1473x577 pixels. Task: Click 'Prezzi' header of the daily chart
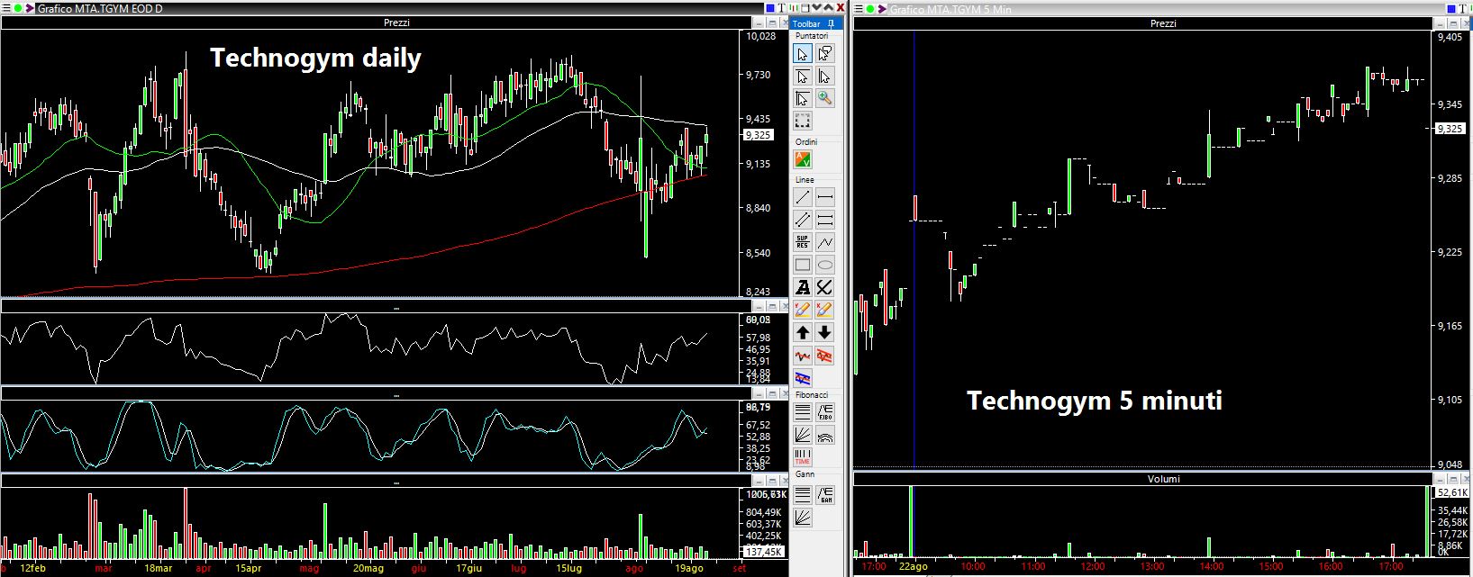point(396,23)
